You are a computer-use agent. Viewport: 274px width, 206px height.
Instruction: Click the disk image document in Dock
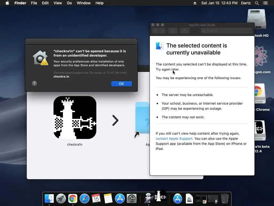tap(189, 199)
